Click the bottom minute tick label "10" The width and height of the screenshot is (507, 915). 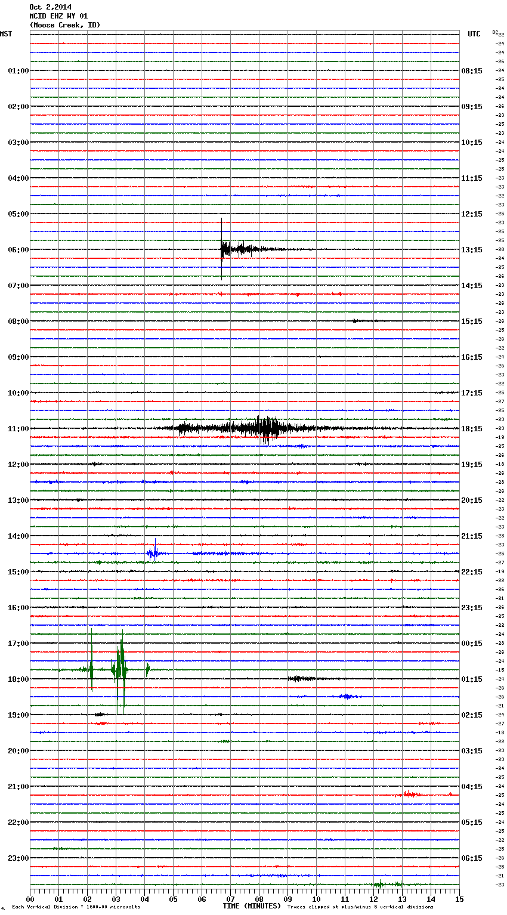[x=316, y=899]
